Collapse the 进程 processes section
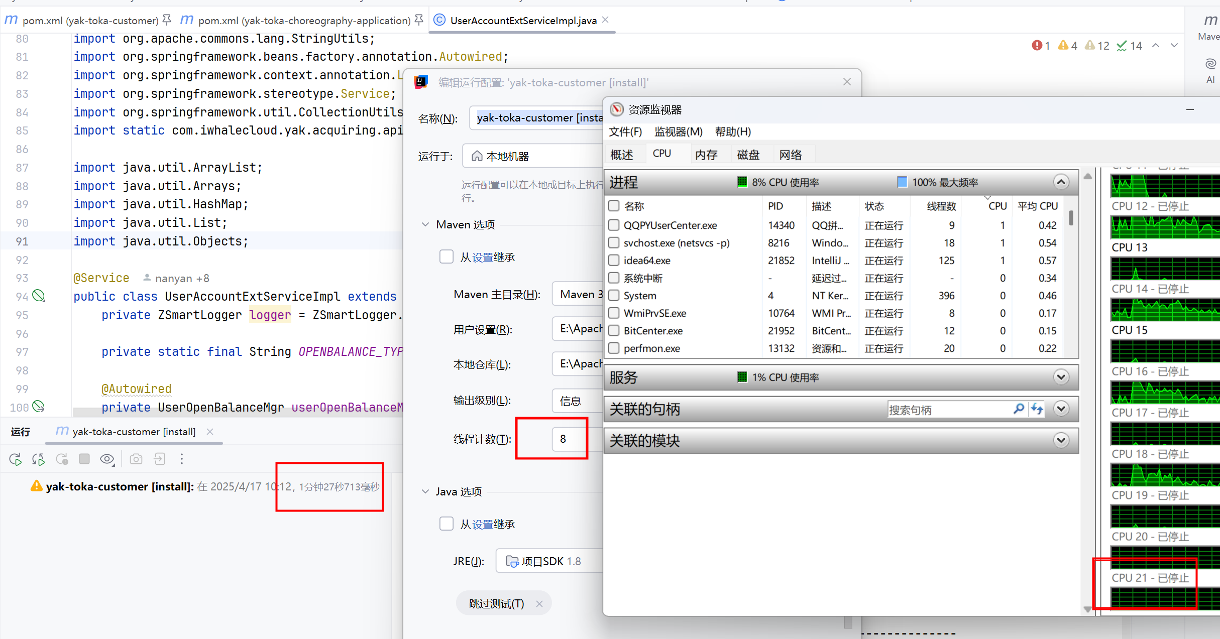The height and width of the screenshot is (639, 1220). pyautogui.click(x=1061, y=182)
